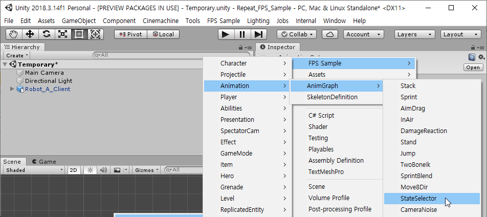
Task: Open the Hierarchy panel options menu
Action: [x=248, y=48]
